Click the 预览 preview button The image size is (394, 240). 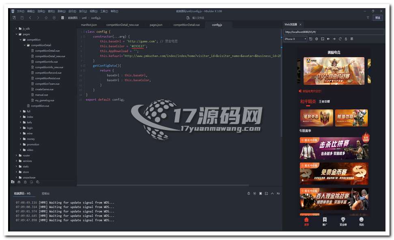pyautogui.click(x=378, y=18)
